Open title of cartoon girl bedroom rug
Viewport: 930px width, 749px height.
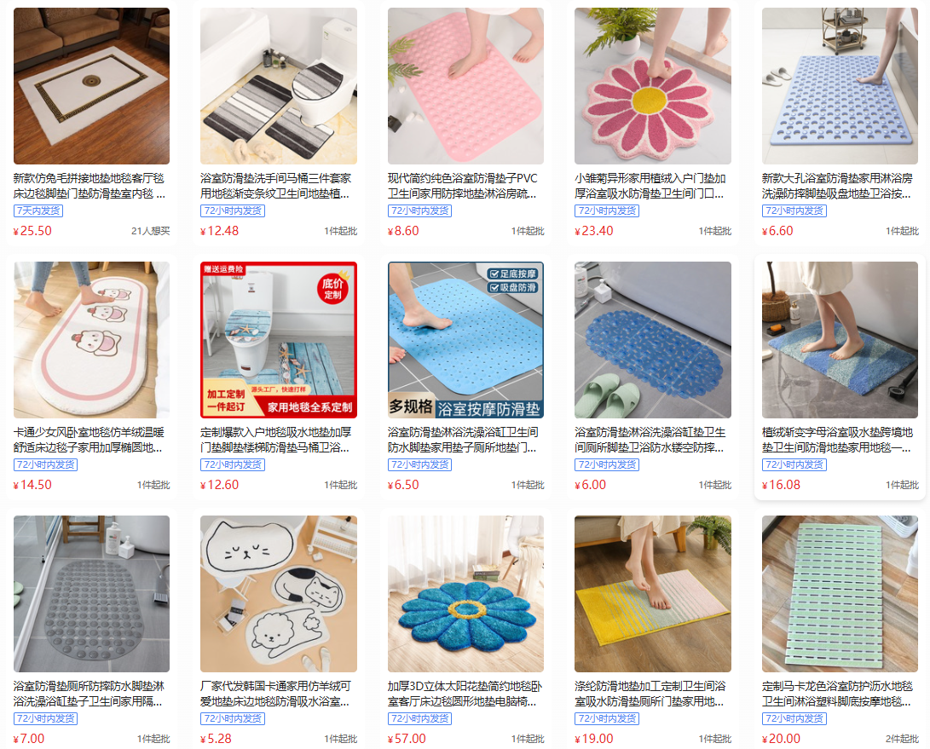coord(89,440)
